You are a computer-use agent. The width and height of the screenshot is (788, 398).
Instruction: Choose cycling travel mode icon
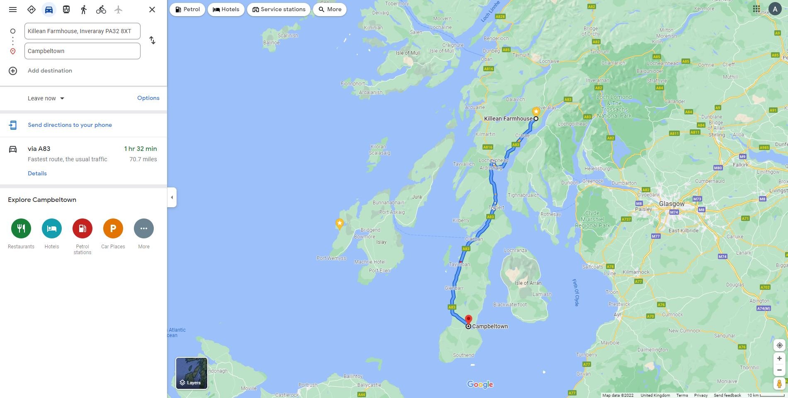pos(101,10)
